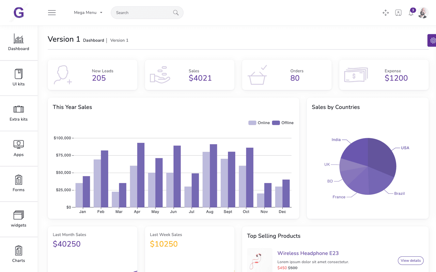Click the Orders value 80

(x=295, y=78)
